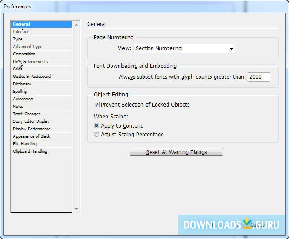Open the Autocorrect preferences category
The image size is (289, 239).
[x=41, y=99]
